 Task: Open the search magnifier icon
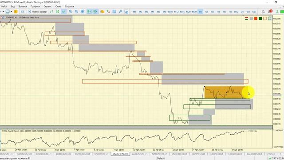(x=263, y=12)
